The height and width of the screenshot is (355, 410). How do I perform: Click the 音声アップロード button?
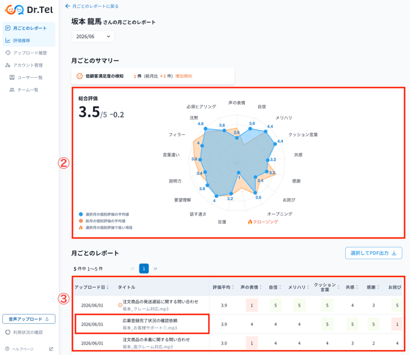coord(29,319)
